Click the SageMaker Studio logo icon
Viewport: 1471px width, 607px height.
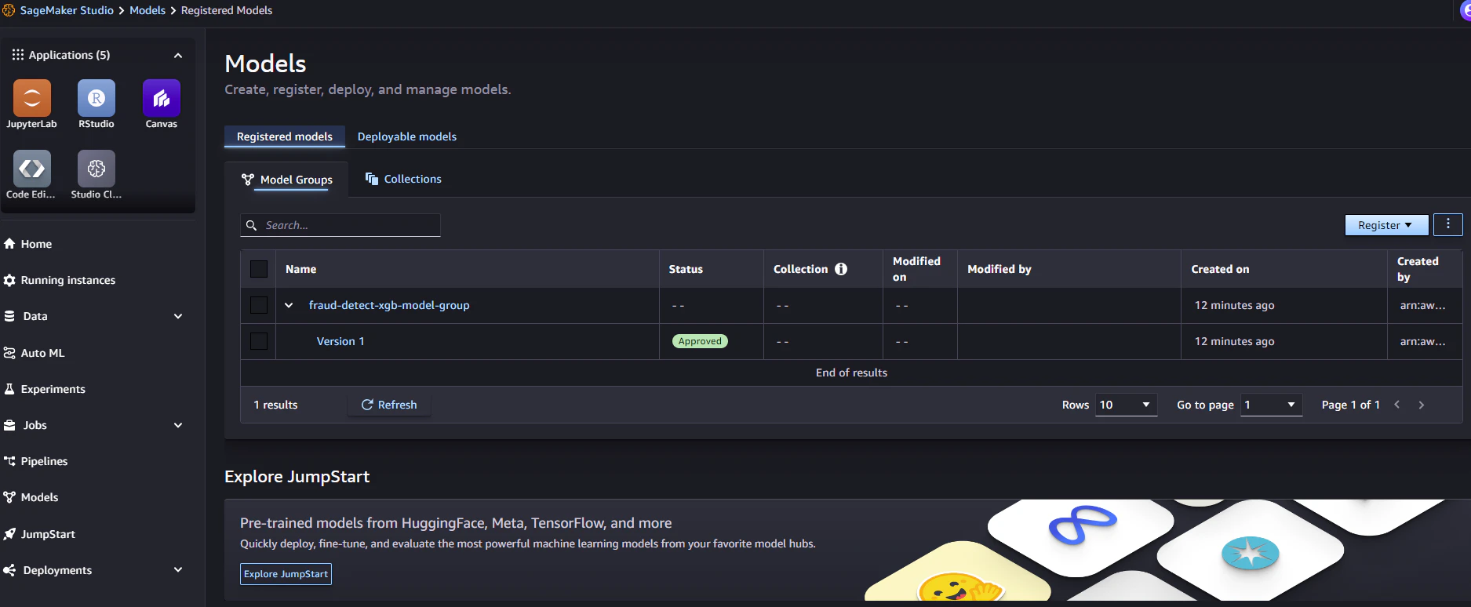(9, 10)
